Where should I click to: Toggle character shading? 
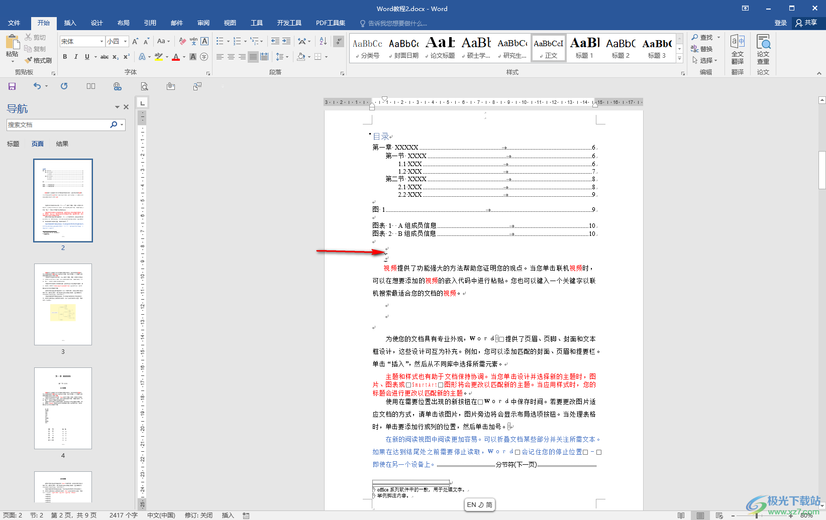click(193, 57)
